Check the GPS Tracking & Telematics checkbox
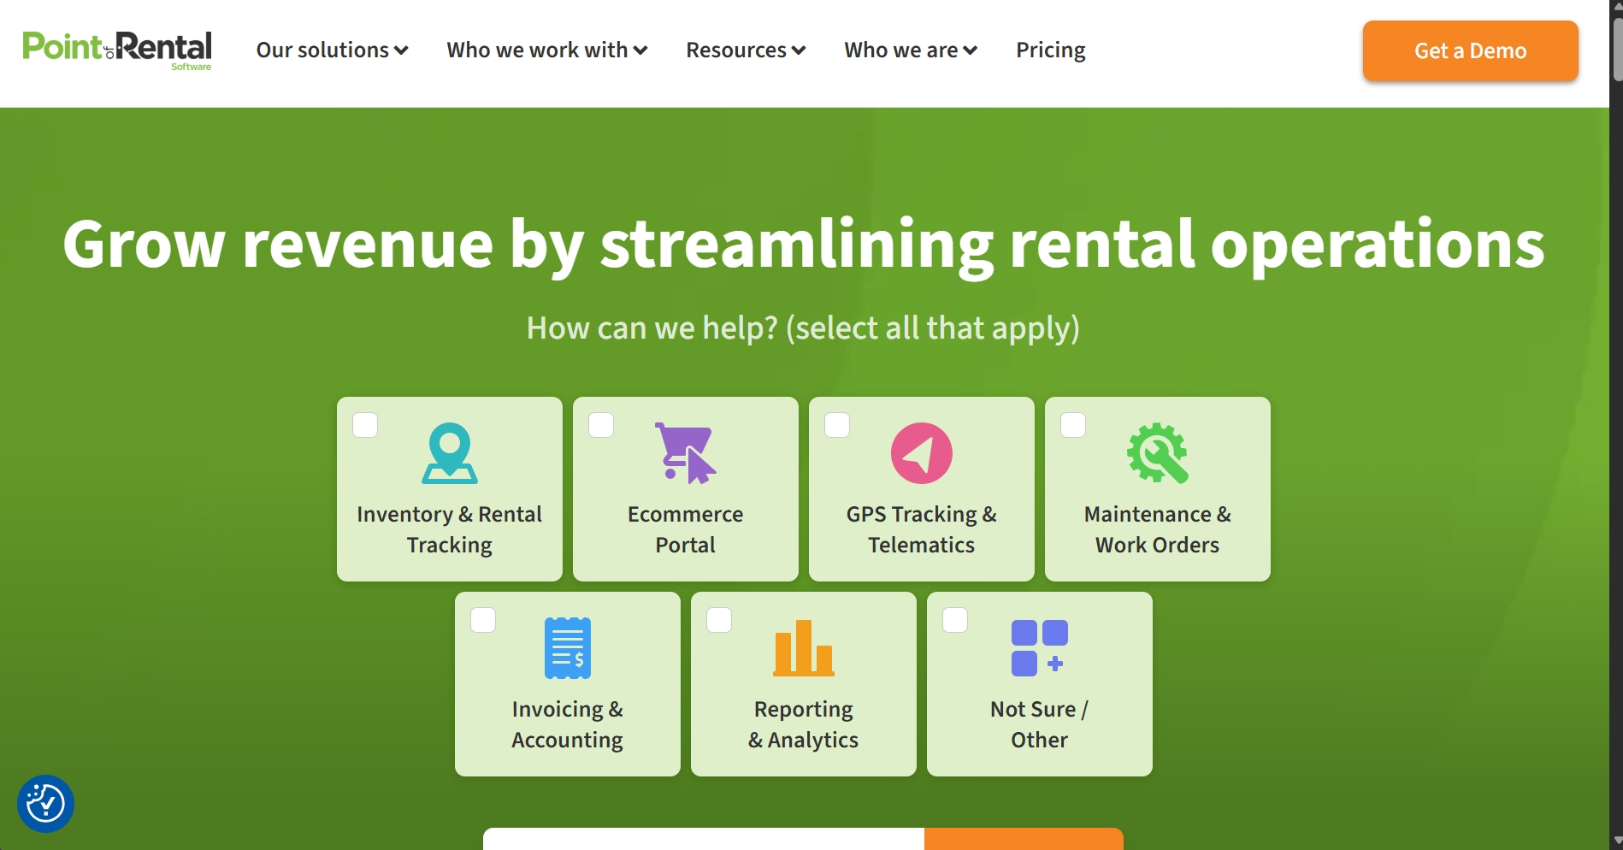 [x=837, y=425]
